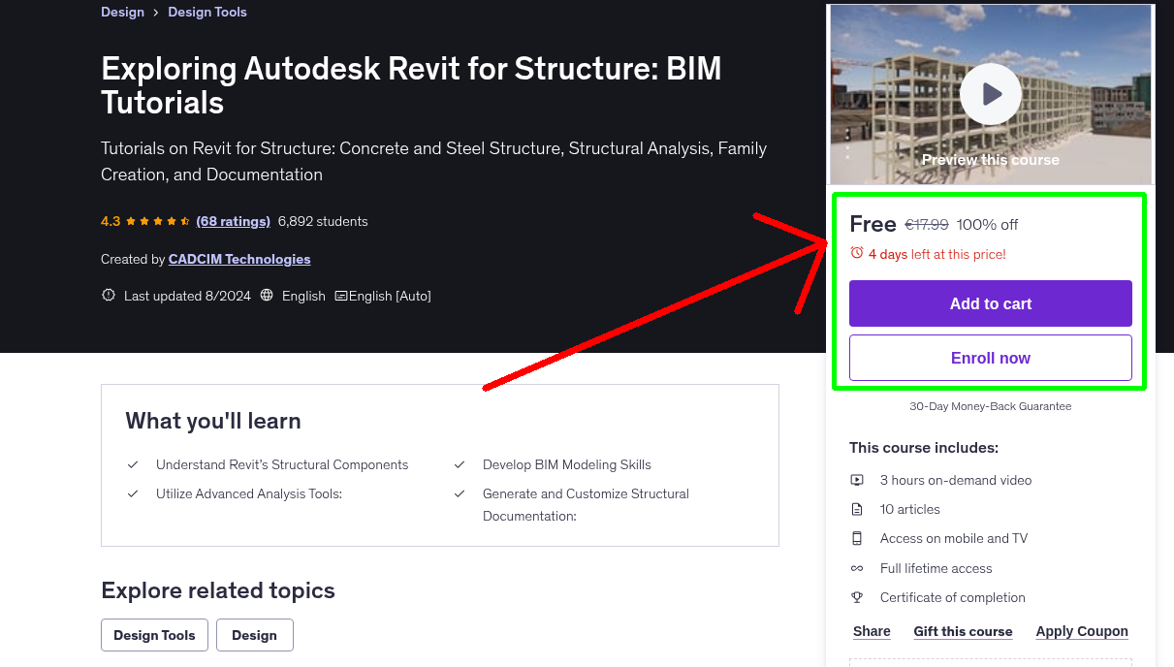
Task: Click Enroll now
Action: [x=990, y=357]
